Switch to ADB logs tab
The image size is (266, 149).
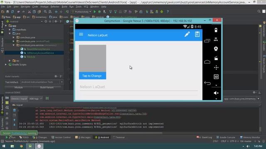(34, 99)
